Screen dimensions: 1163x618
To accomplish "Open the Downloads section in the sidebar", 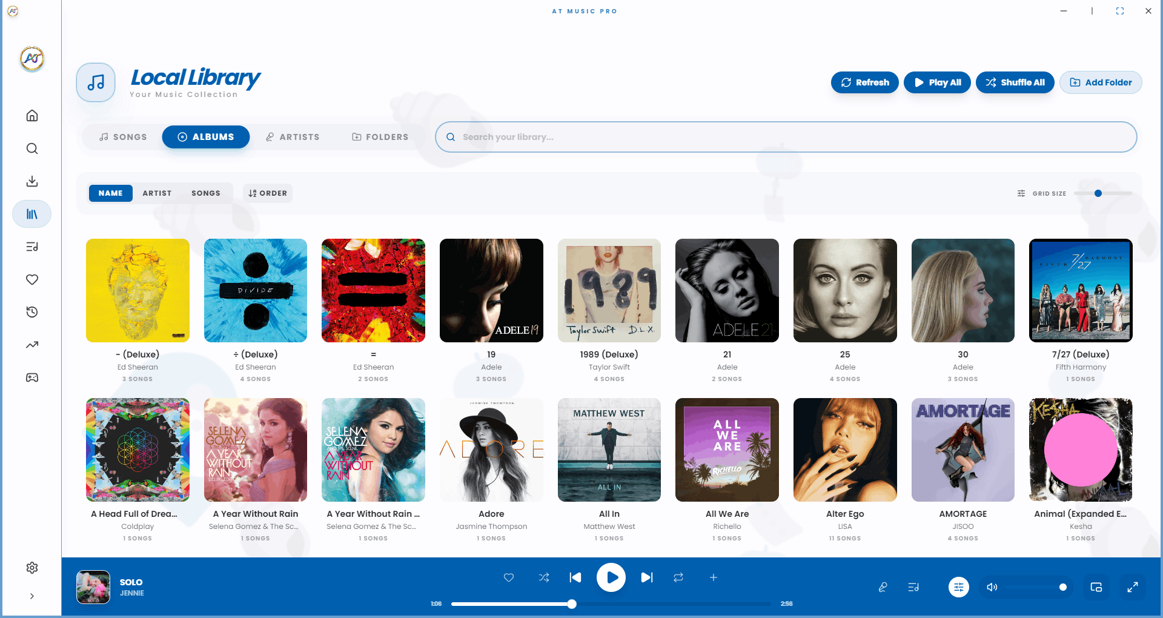I will pos(31,181).
